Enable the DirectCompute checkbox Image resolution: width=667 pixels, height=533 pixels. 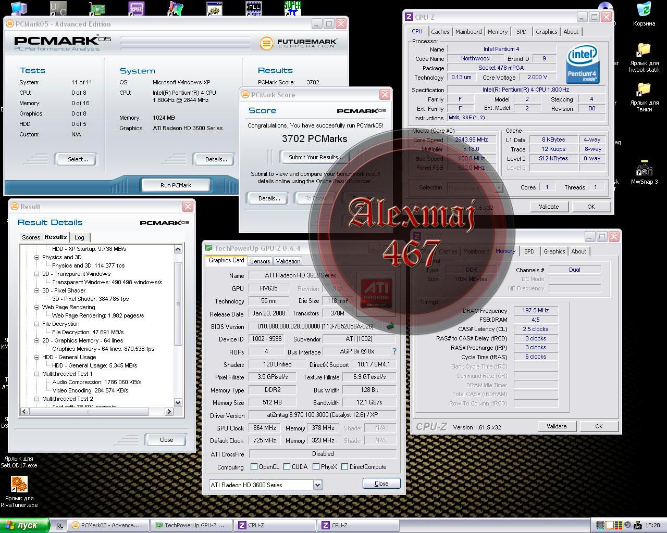[x=344, y=467]
